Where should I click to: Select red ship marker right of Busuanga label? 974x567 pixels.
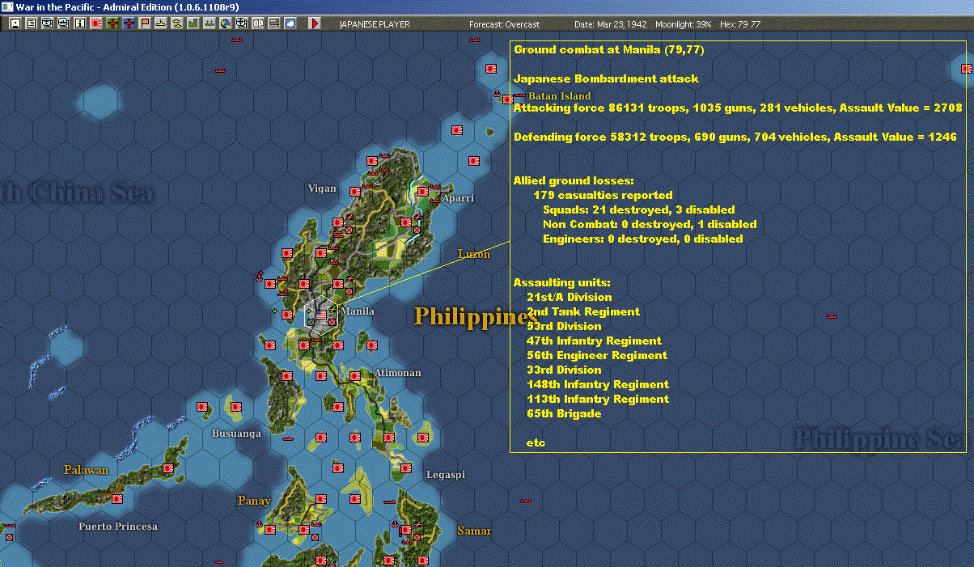289,438
